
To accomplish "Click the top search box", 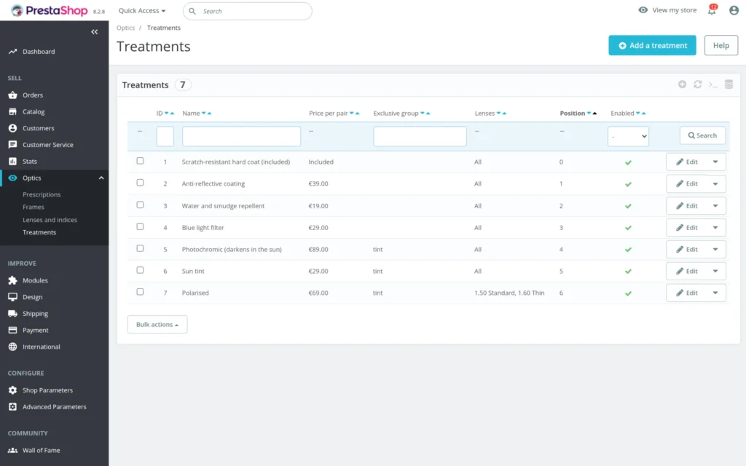I will (248, 11).
